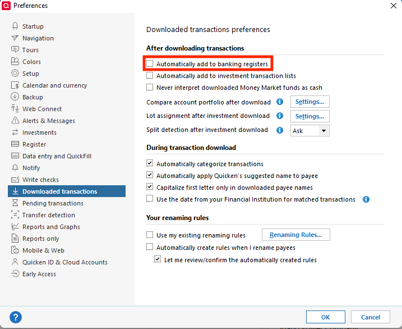Click the Quicken logo in title bar

tap(6, 6)
